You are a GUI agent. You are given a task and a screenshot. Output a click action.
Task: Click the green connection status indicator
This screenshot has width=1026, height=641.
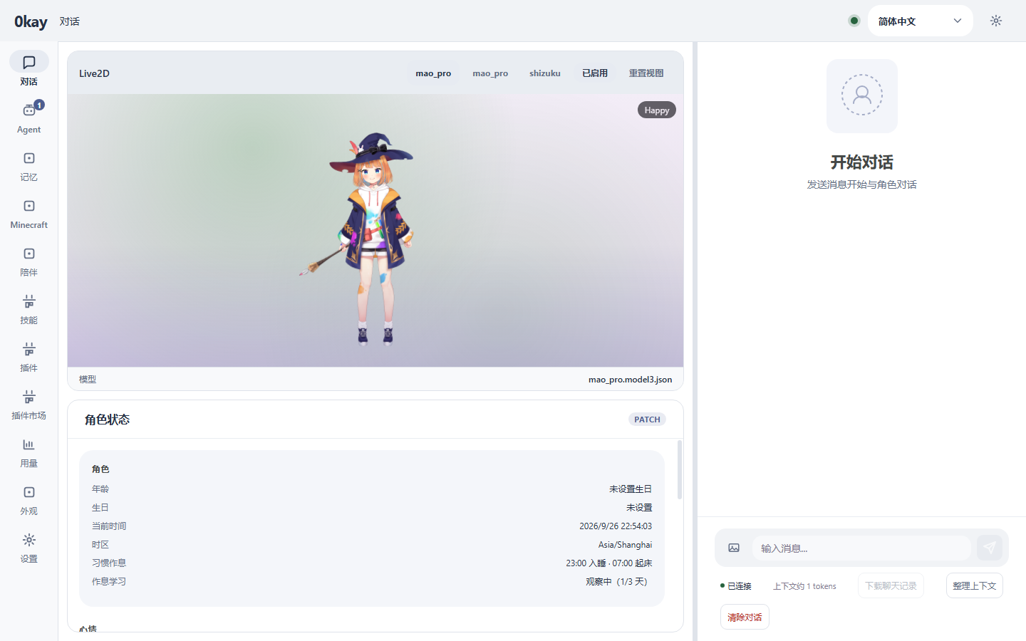(x=854, y=21)
